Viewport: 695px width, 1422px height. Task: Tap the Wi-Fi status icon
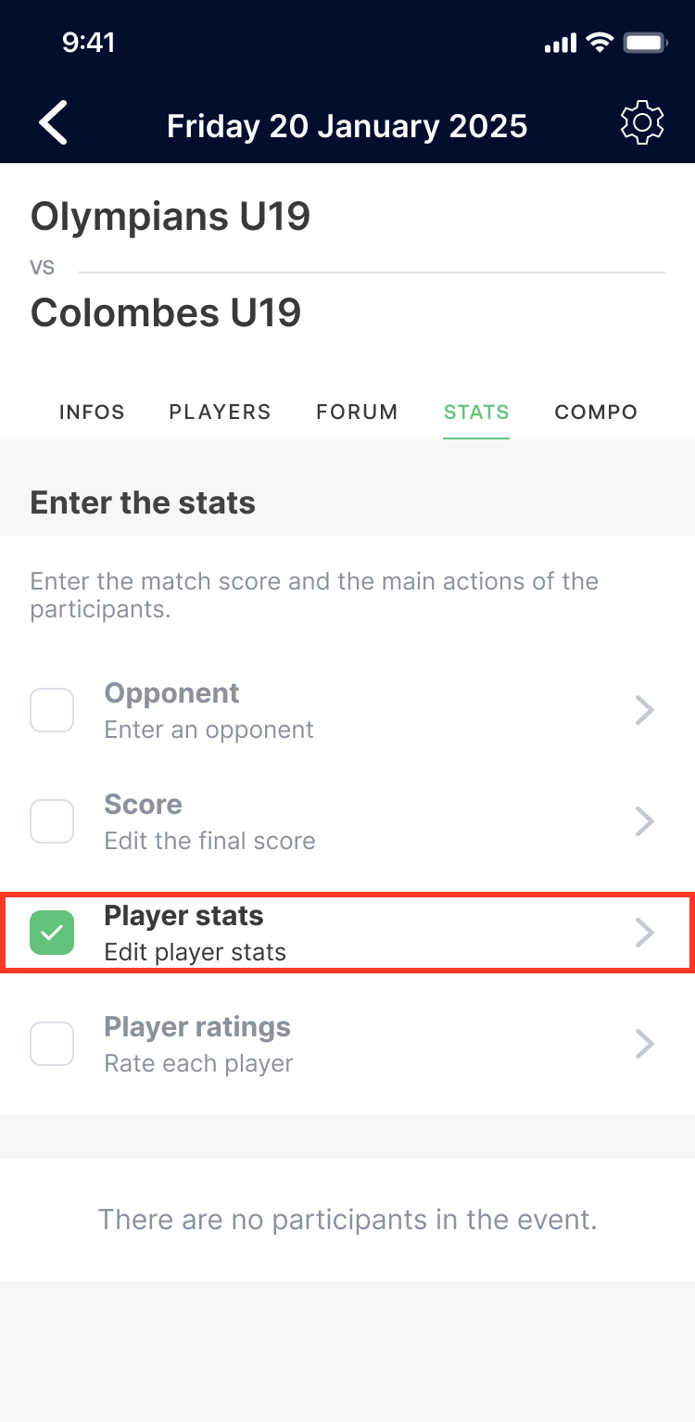click(600, 43)
